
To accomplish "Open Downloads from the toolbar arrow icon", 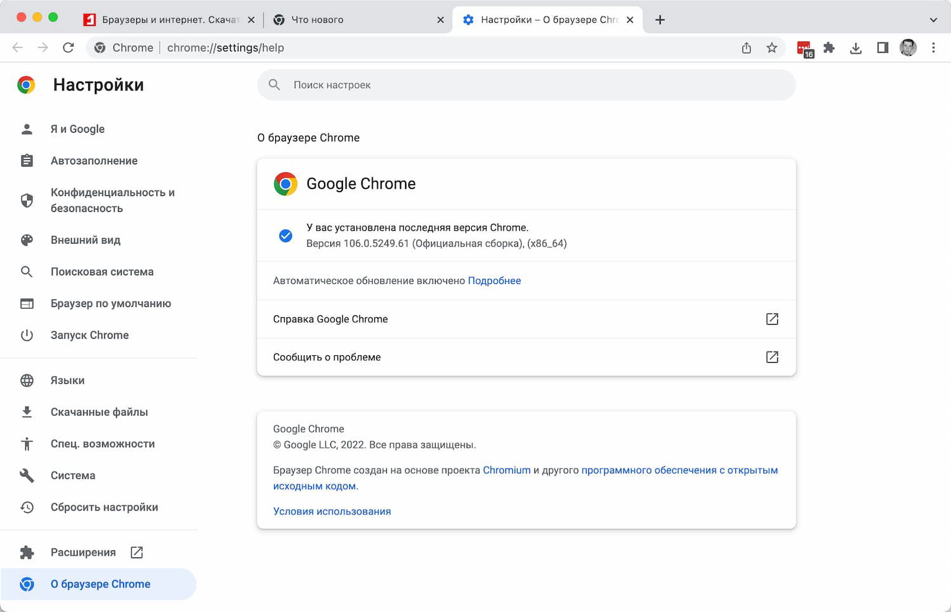I will pos(856,48).
